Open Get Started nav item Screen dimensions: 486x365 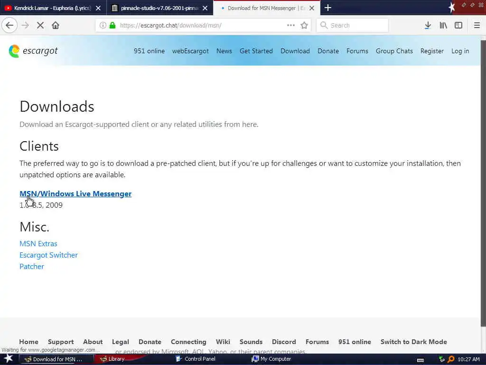pos(256,51)
